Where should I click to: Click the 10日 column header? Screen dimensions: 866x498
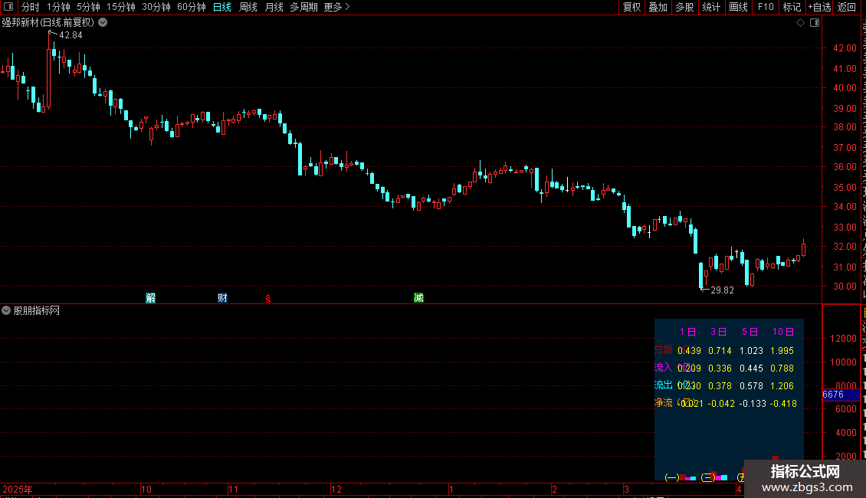(783, 332)
